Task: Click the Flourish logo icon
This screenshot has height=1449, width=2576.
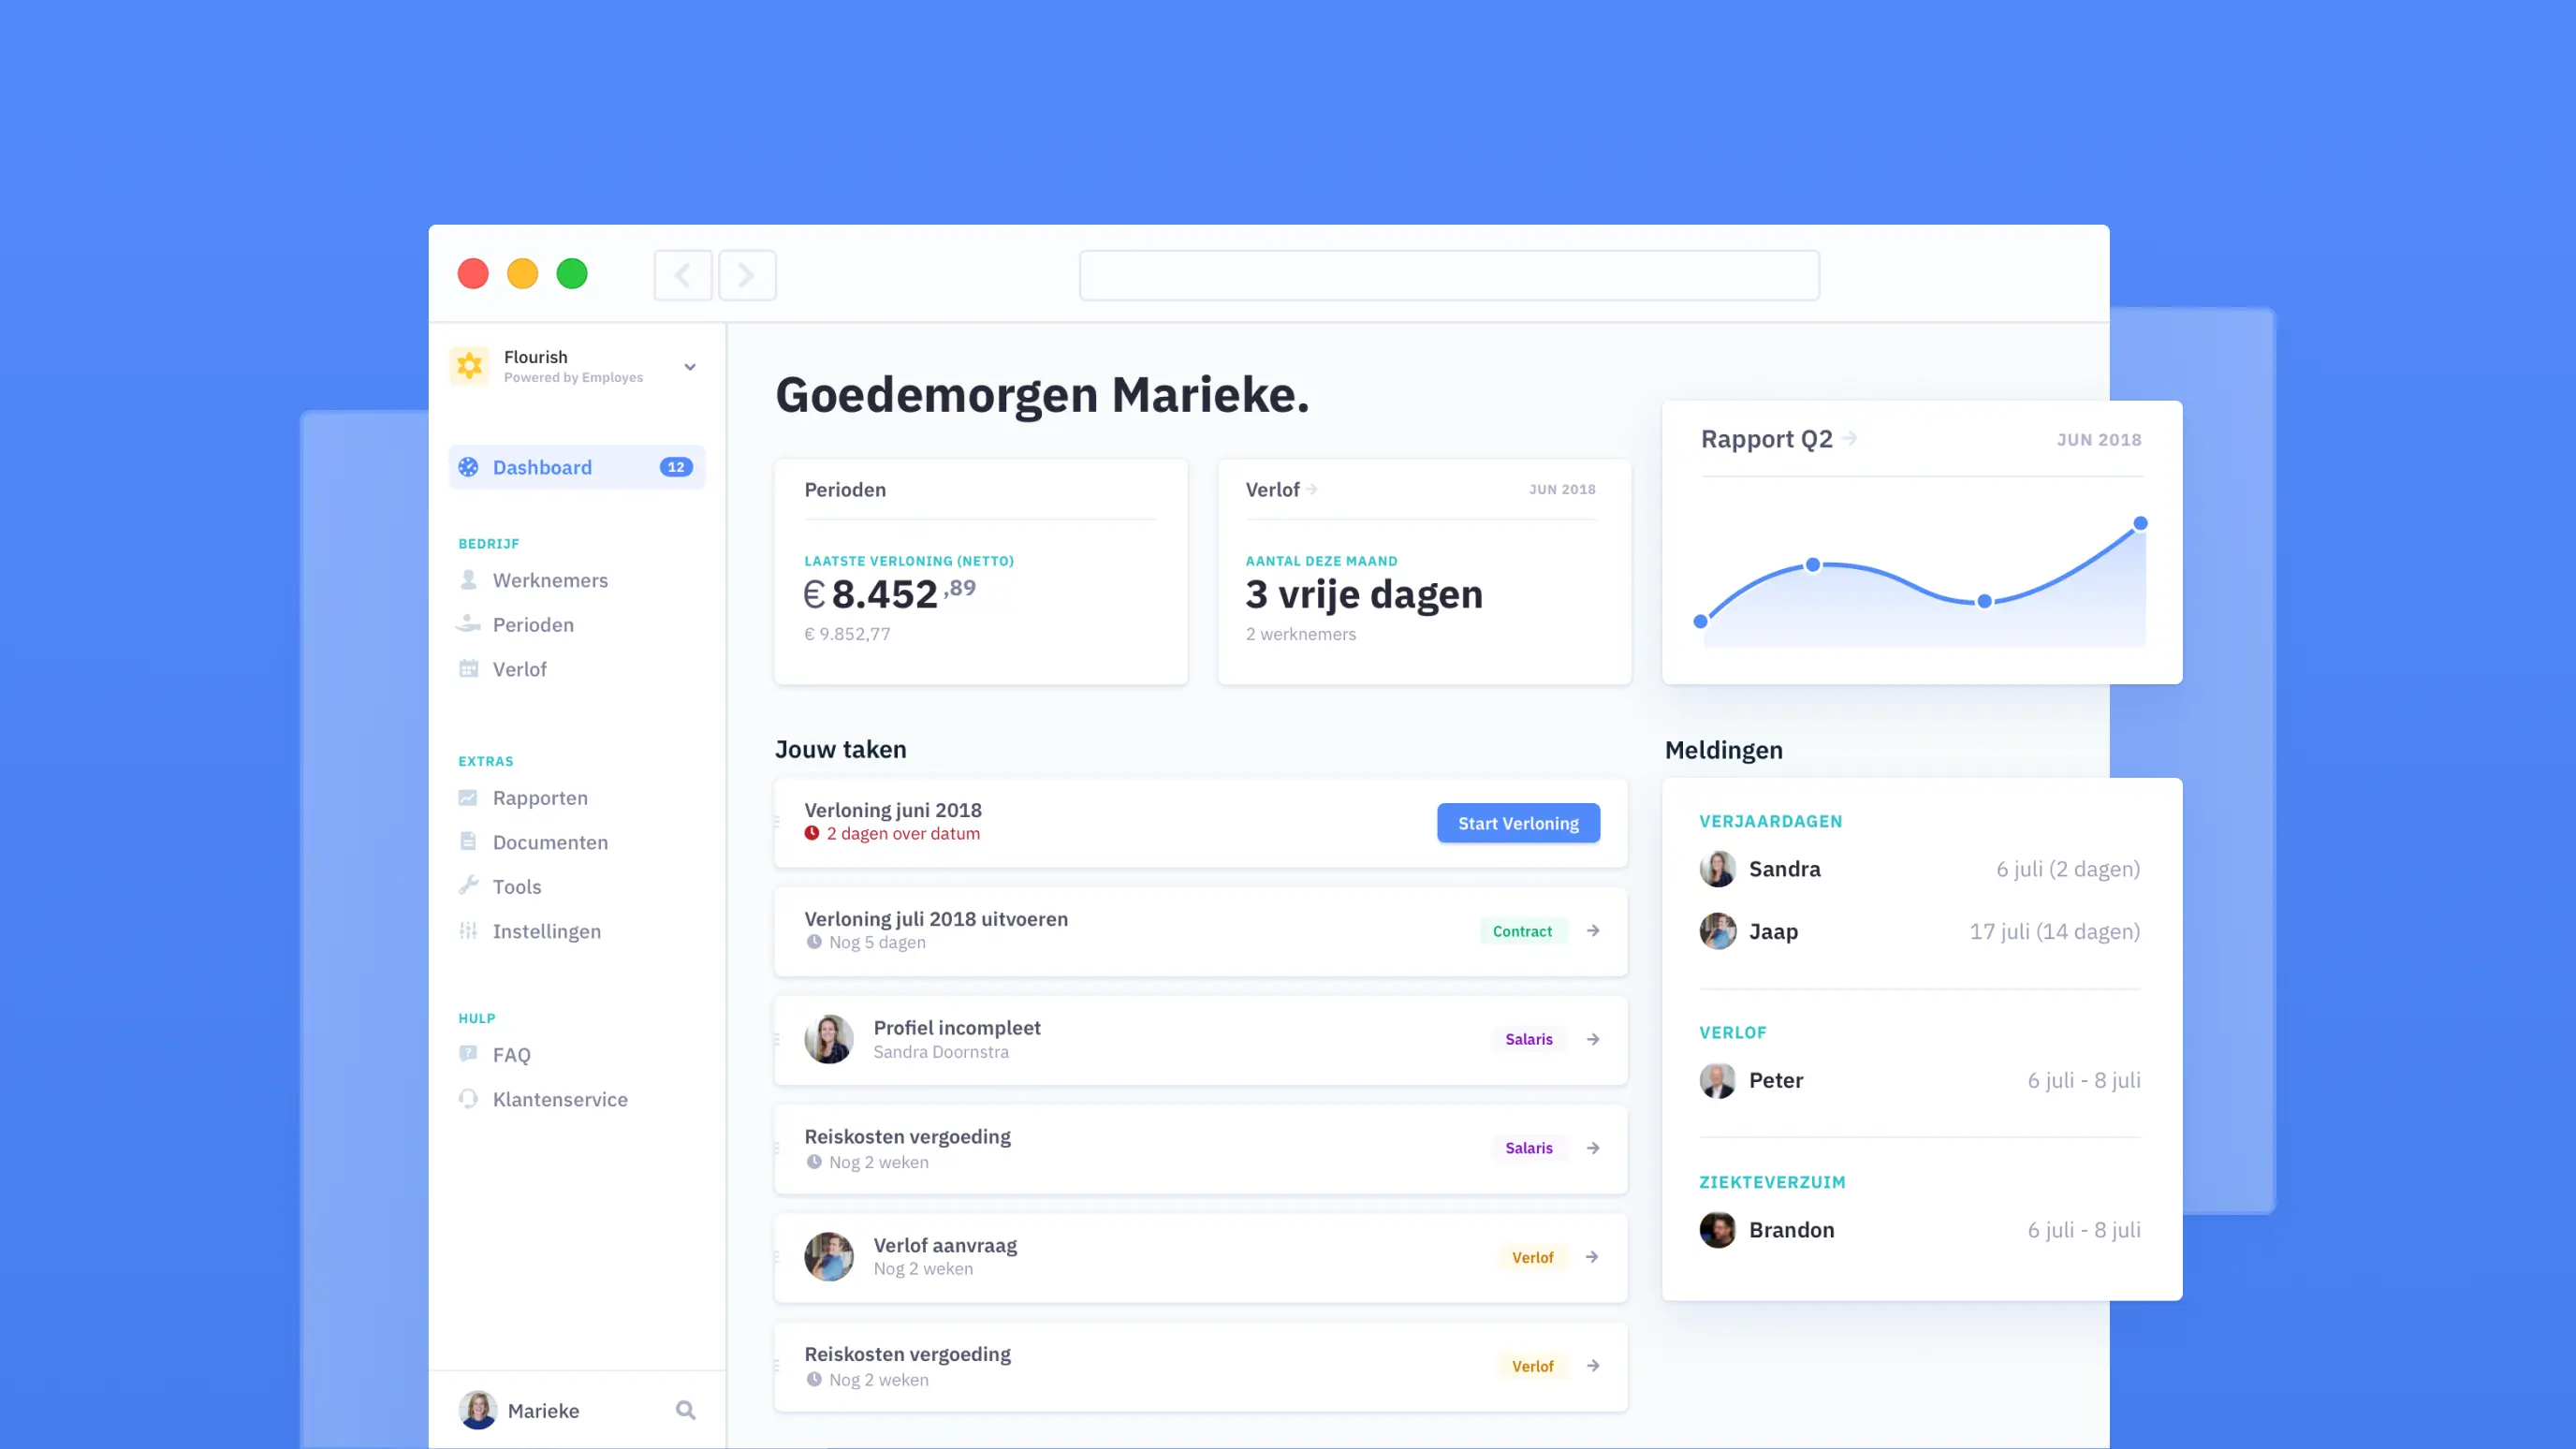Action: 469,366
